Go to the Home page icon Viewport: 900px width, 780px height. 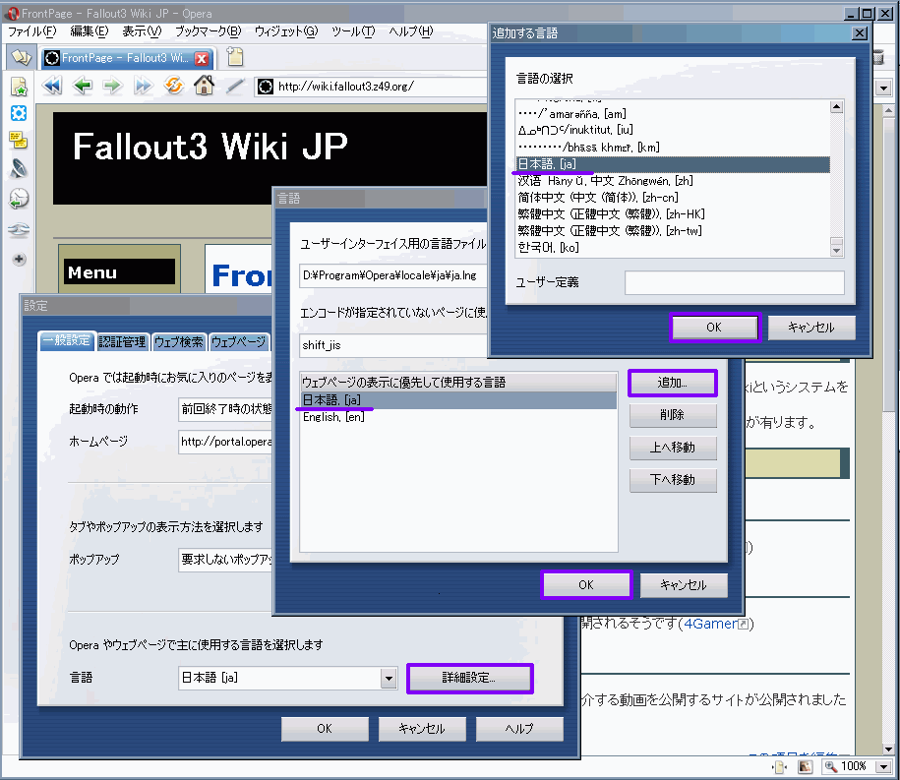204,86
